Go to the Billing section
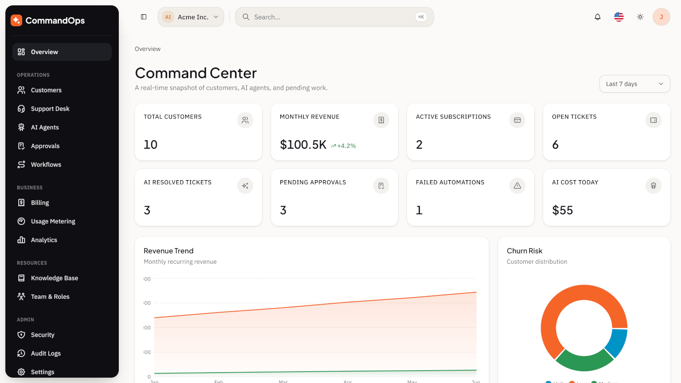The width and height of the screenshot is (681, 383). (x=62, y=203)
